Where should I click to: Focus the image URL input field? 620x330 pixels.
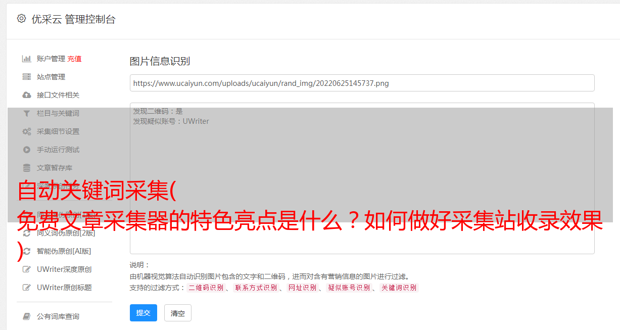click(x=362, y=83)
